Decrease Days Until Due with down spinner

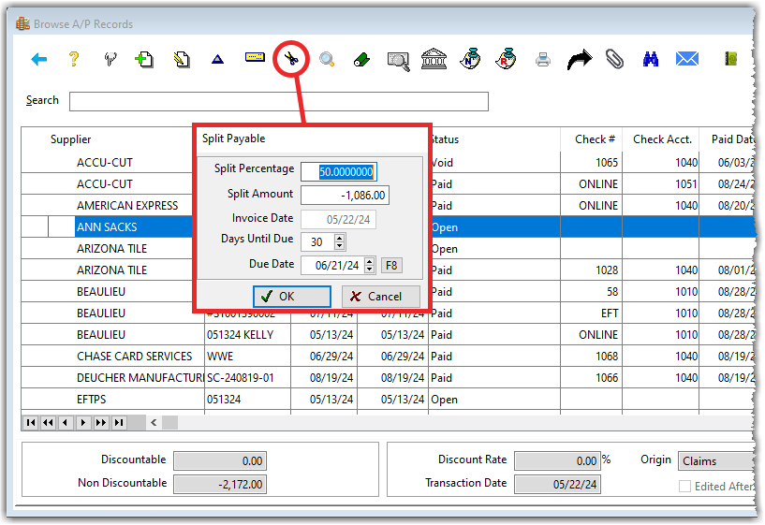(339, 246)
